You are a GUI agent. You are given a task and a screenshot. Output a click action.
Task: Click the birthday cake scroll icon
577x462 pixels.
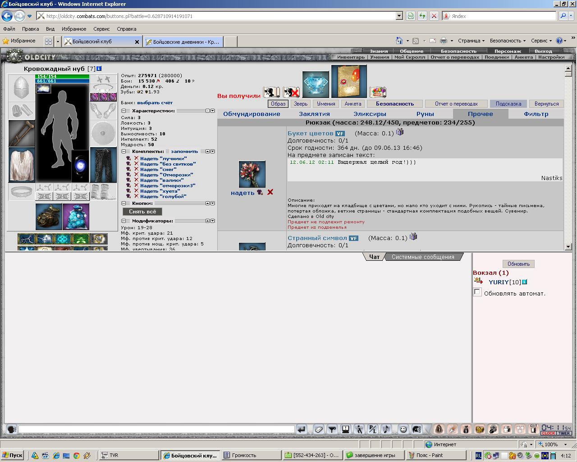pos(378,92)
